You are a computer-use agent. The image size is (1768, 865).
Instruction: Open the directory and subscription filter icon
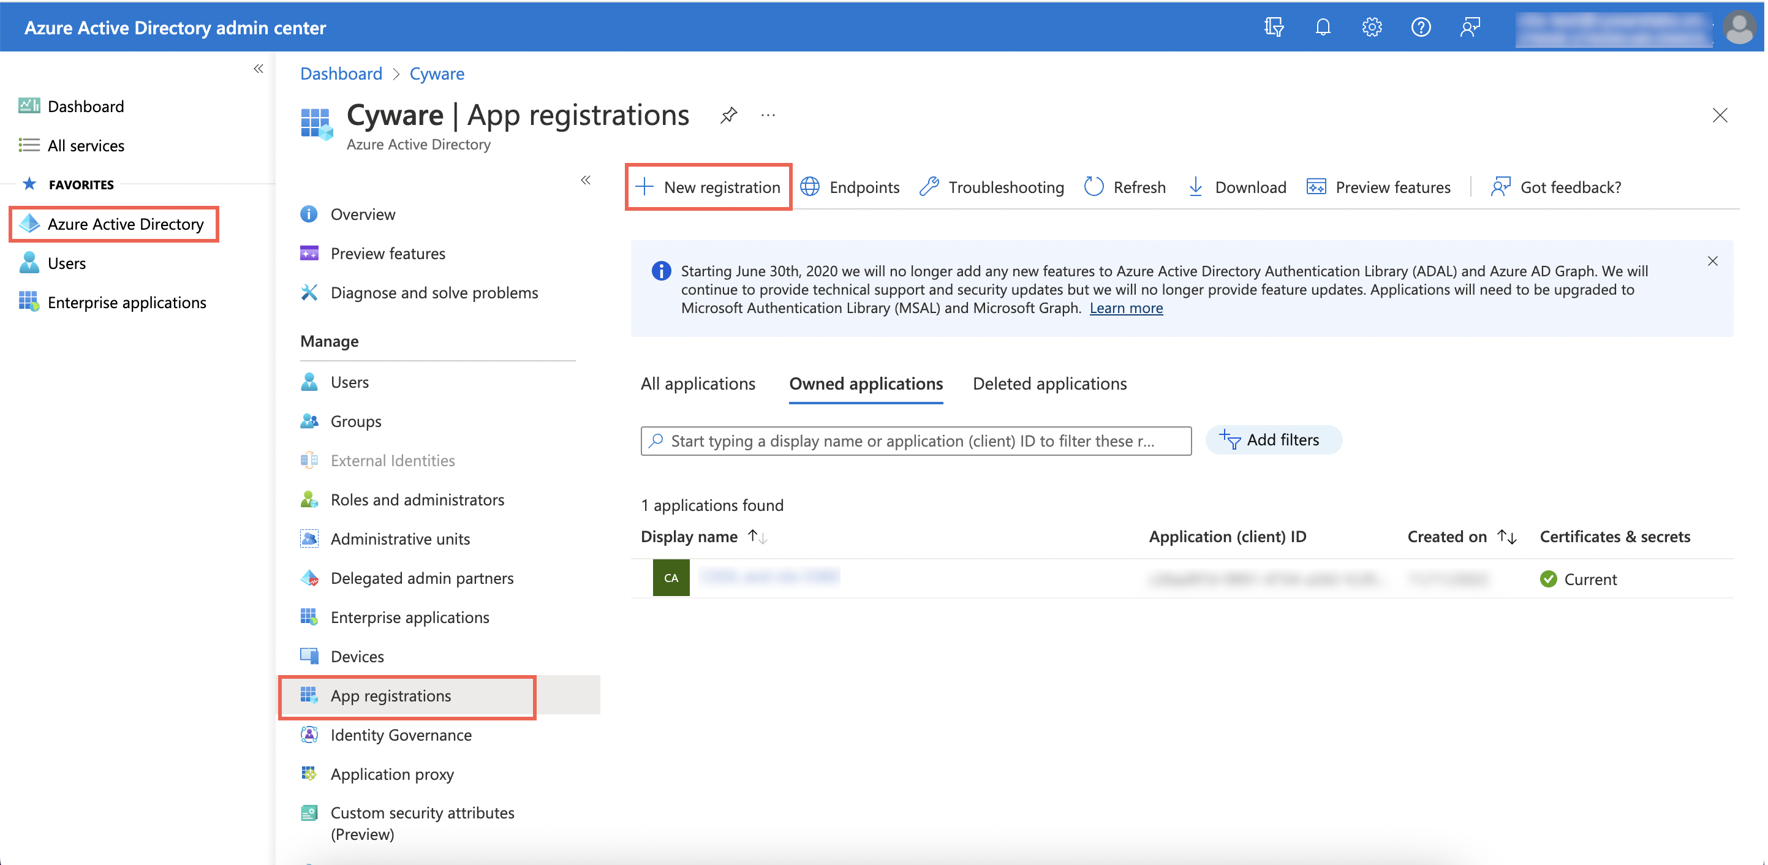coord(1274,28)
